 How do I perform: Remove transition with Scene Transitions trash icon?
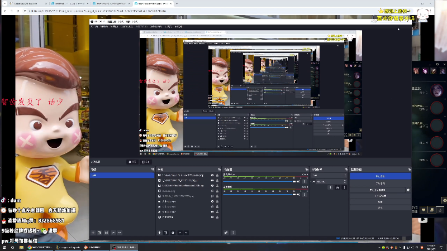coord(337,187)
